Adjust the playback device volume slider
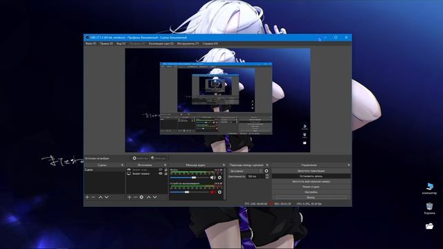The width and height of the screenshot is (443, 249). 190,192
